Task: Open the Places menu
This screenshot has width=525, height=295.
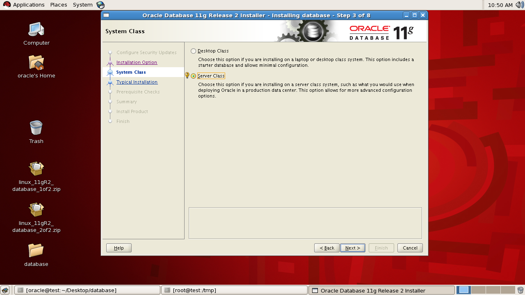Action: click(x=59, y=5)
